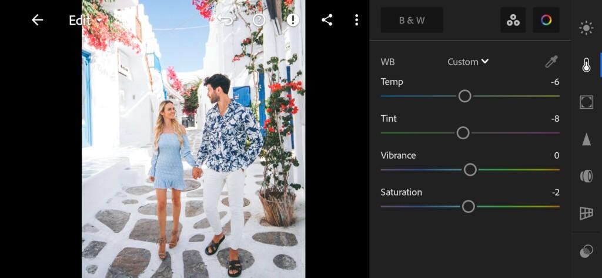
Task: Open the Color Mix wheel icon
Action: click(546, 20)
